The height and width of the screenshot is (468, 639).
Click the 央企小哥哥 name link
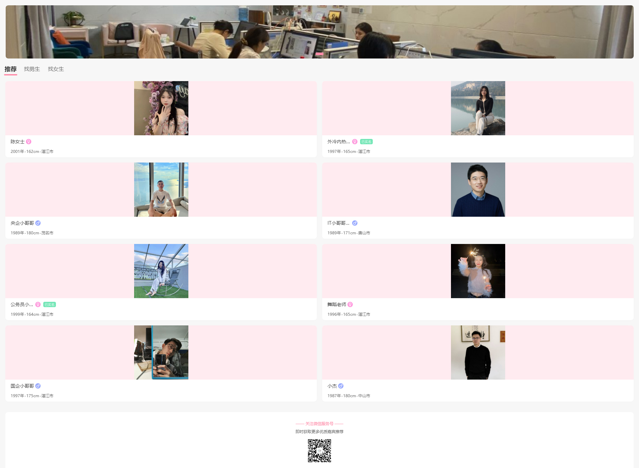tap(22, 223)
